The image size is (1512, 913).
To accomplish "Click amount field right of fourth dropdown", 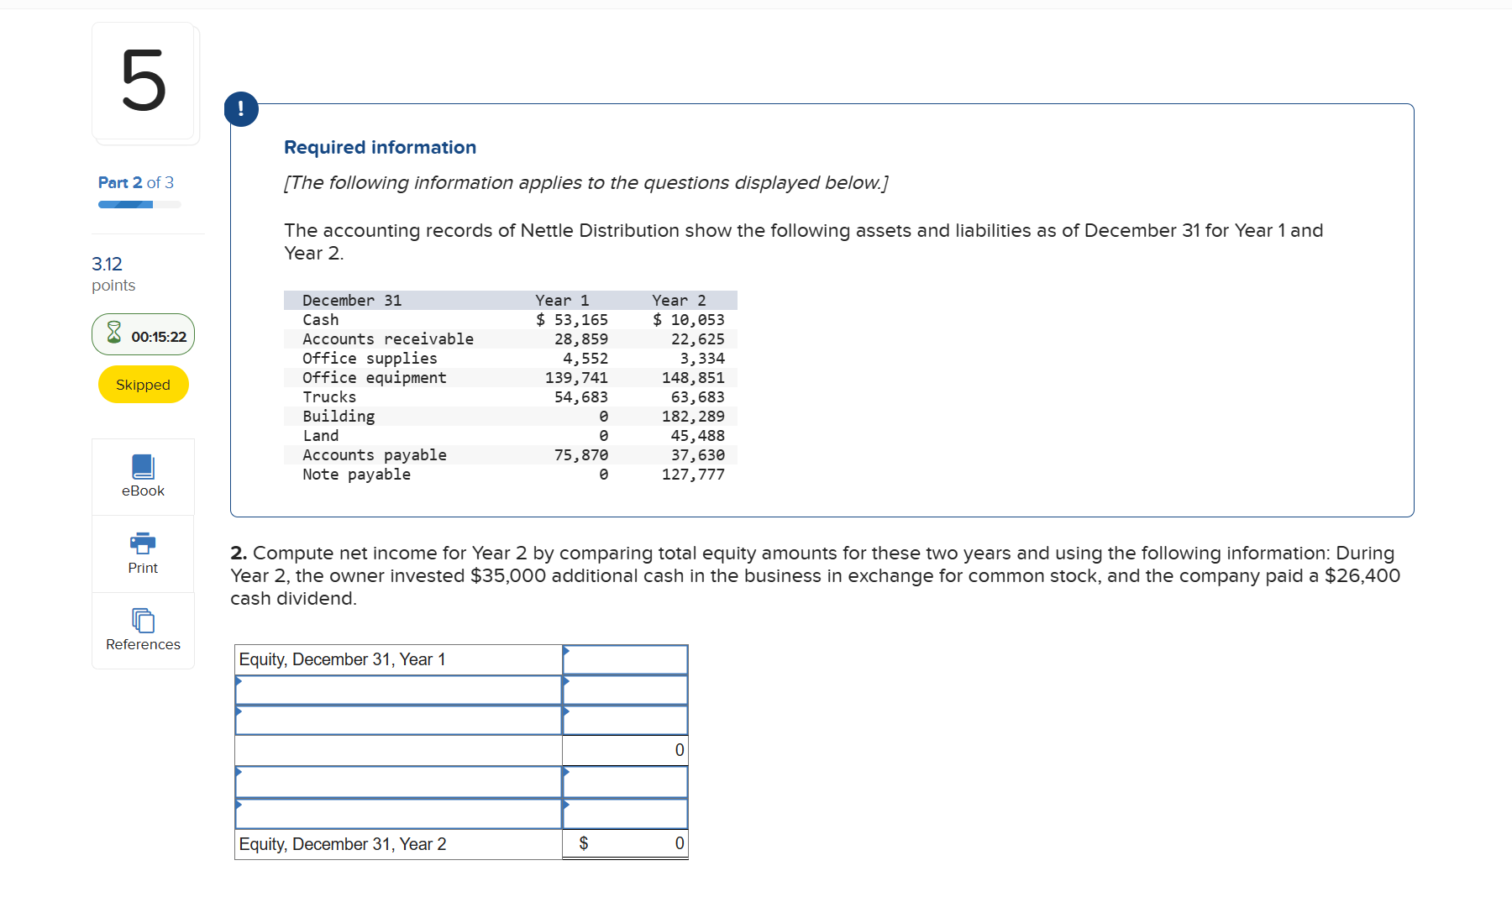I will (625, 814).
